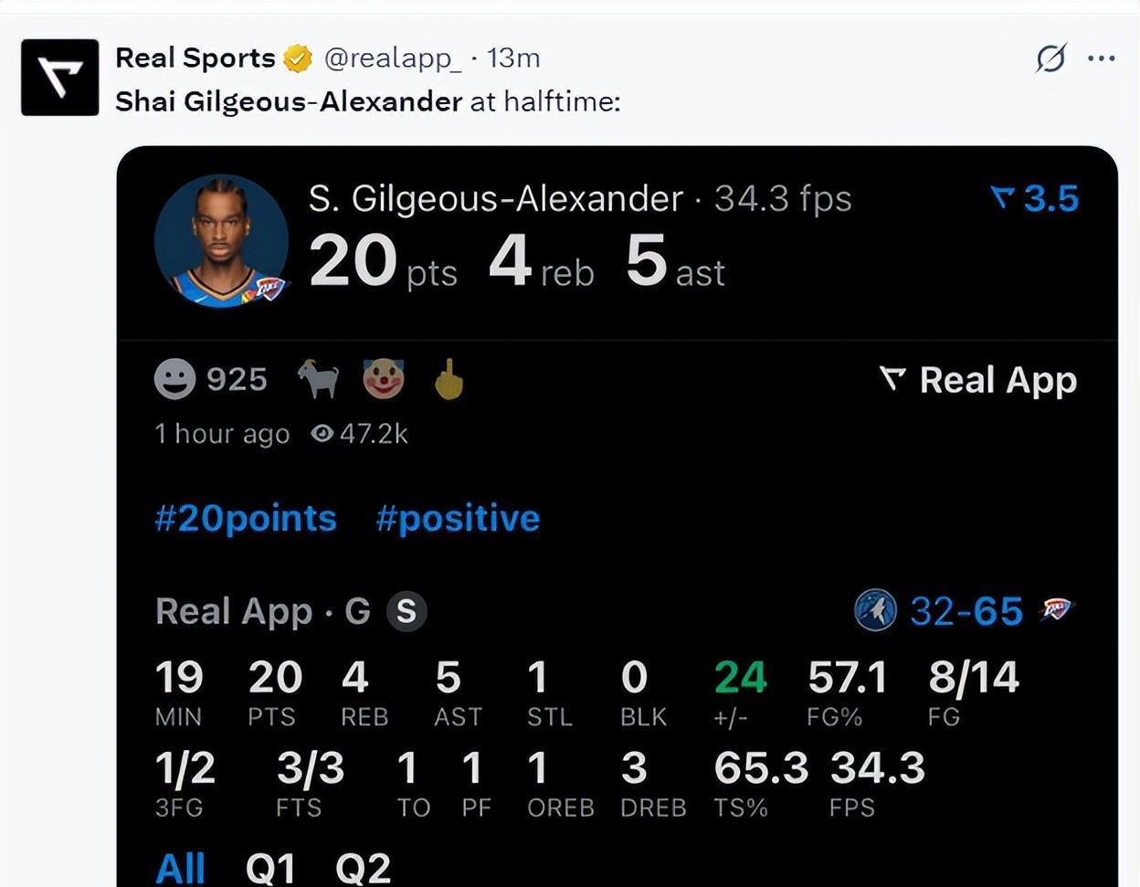Click the goat emoji reaction
The image size is (1140, 887).
point(319,378)
